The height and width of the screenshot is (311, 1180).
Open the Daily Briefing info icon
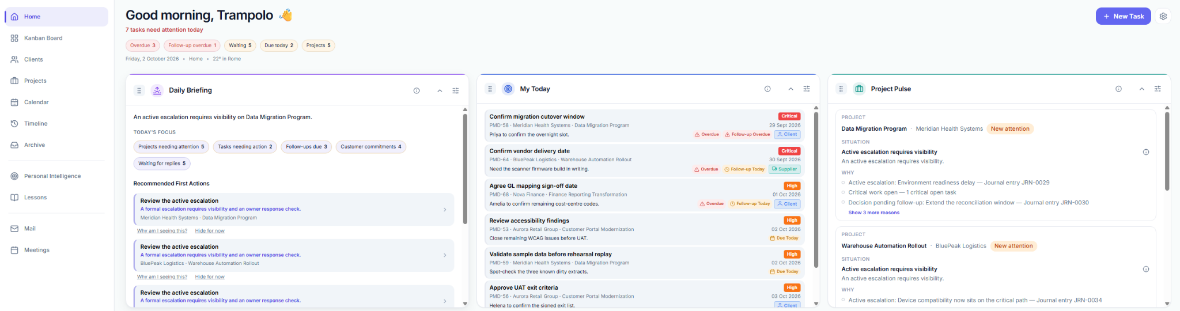pyautogui.click(x=417, y=90)
